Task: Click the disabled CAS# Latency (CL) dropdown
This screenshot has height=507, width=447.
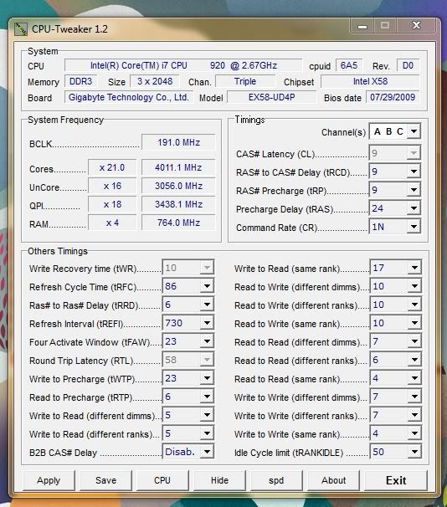Action: click(395, 153)
